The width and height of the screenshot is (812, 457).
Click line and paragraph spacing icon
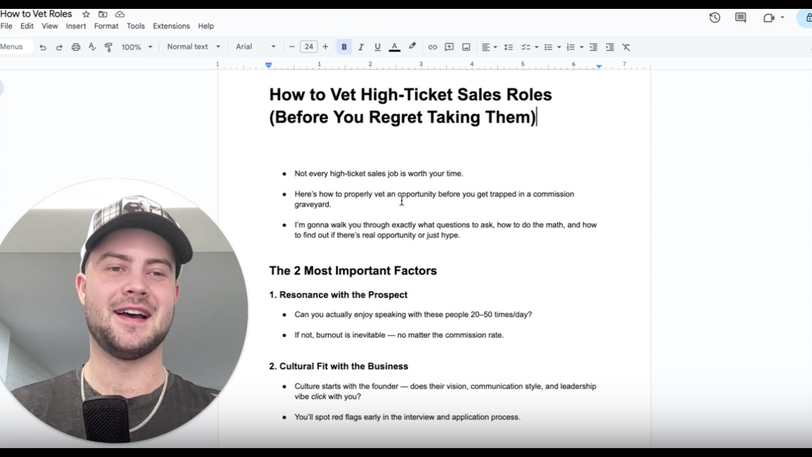(x=508, y=47)
